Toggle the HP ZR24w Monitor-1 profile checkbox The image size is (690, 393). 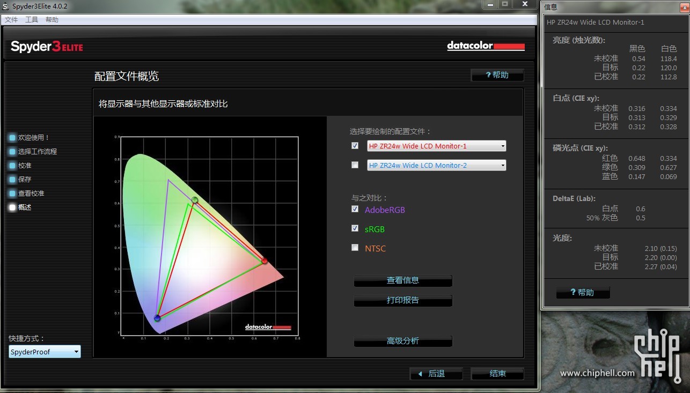[x=355, y=145]
